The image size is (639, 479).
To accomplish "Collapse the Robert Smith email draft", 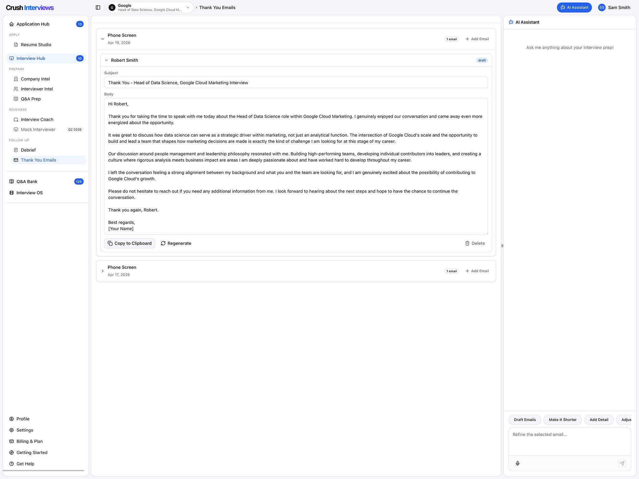I will [x=106, y=60].
